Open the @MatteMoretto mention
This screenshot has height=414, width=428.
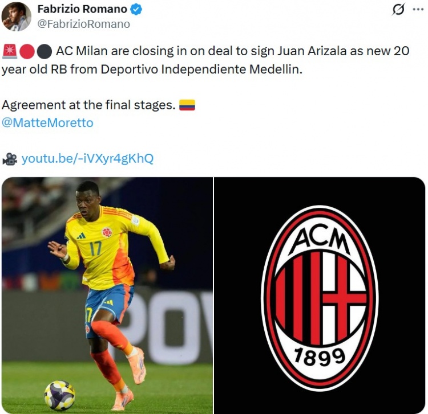47,122
